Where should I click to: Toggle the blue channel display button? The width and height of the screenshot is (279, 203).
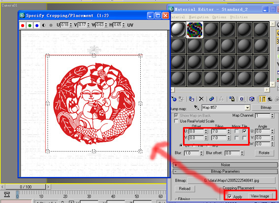(37, 25)
